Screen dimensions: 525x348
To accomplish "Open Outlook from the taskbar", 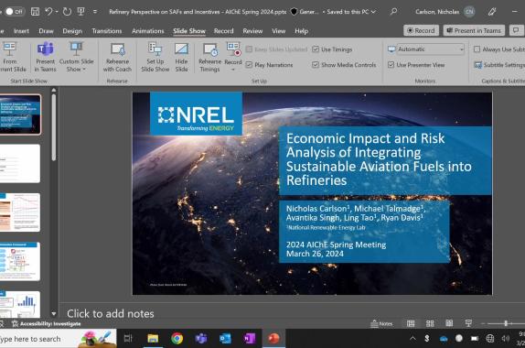I will point(225,339).
